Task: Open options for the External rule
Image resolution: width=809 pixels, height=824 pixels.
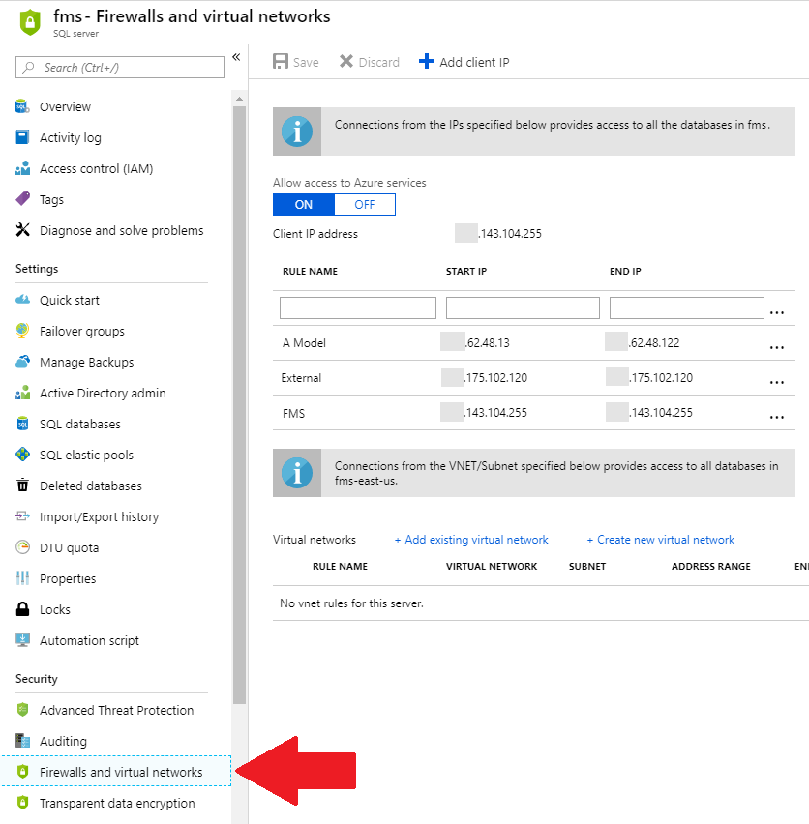Action: pyautogui.click(x=777, y=382)
